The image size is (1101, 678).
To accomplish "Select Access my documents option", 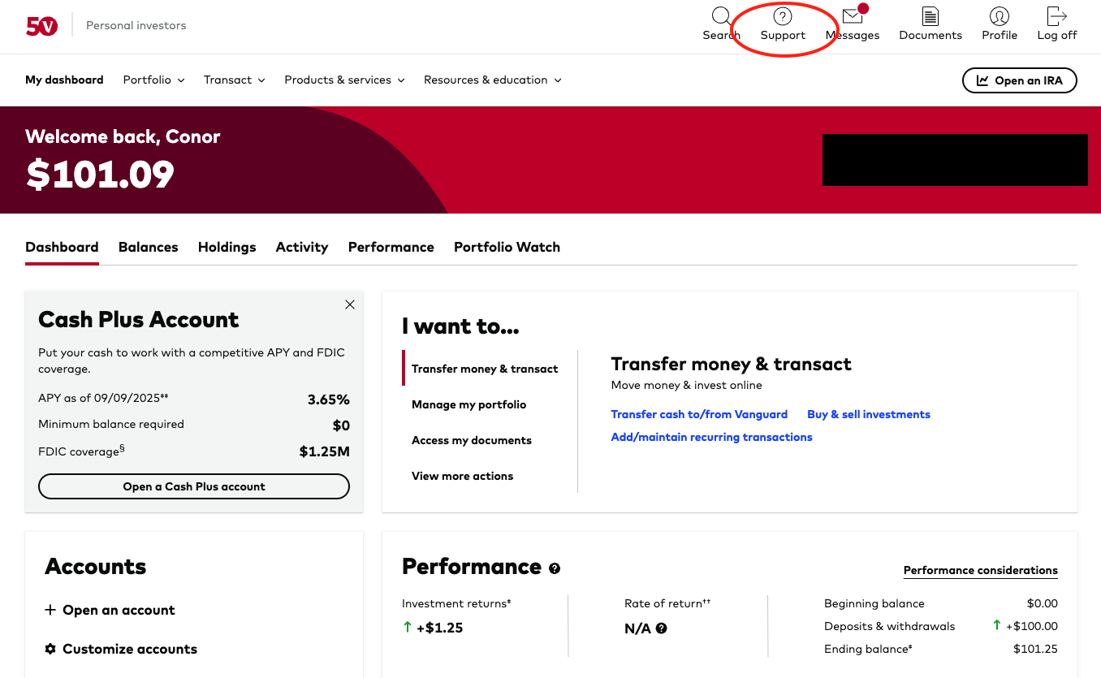I will click(x=472, y=440).
